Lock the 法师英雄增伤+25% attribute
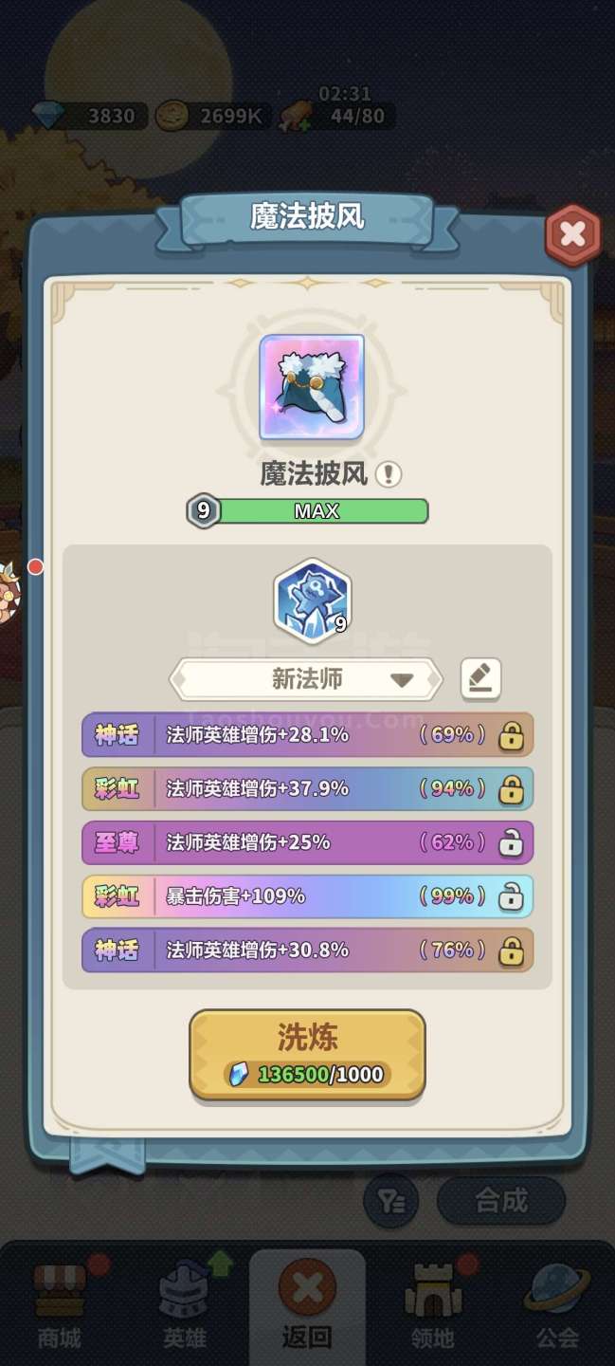The height and width of the screenshot is (1366, 615). (x=512, y=842)
